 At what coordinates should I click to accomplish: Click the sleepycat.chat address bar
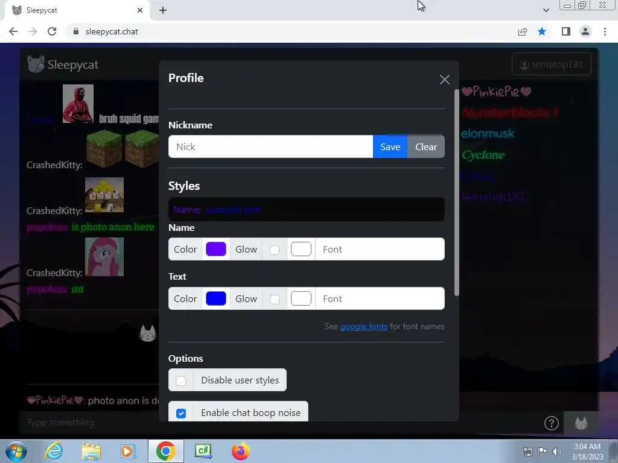point(291,31)
